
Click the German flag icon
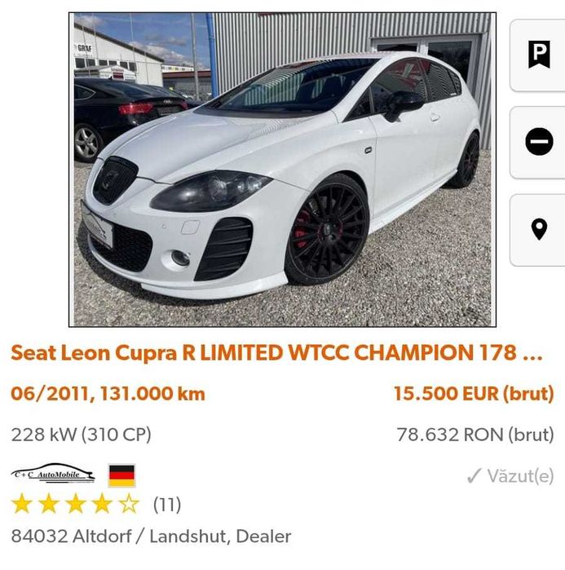pyautogui.click(x=121, y=475)
